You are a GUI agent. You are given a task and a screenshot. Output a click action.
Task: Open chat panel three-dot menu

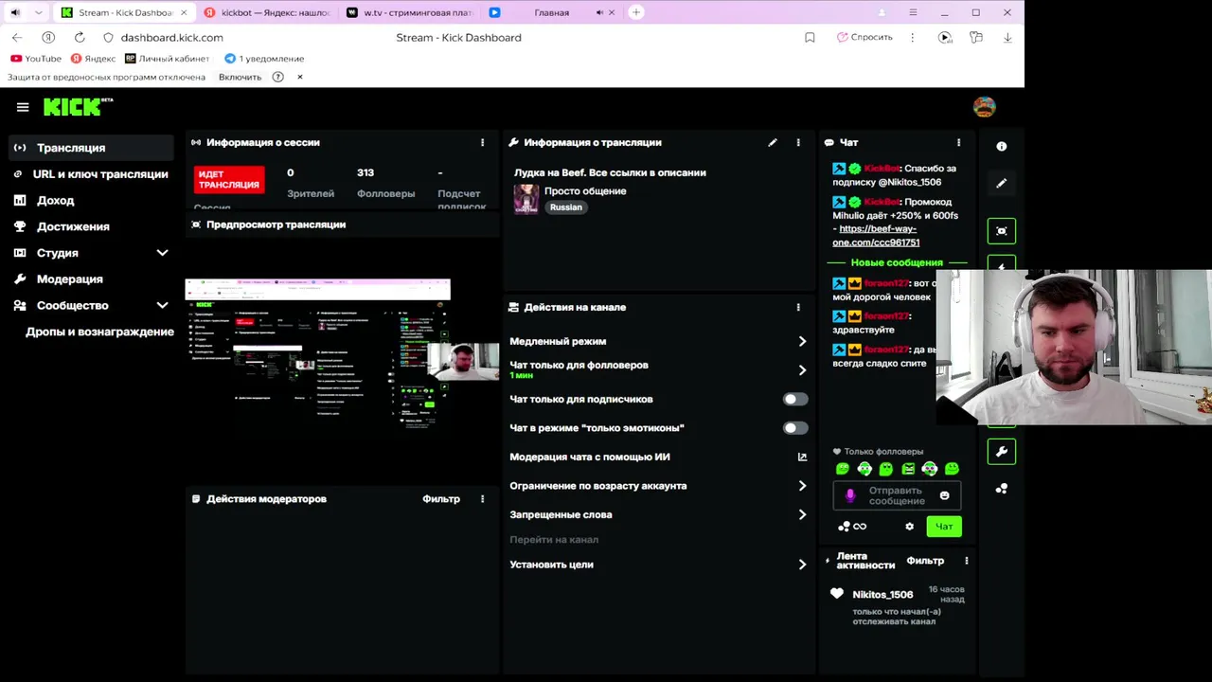pyautogui.click(x=958, y=143)
